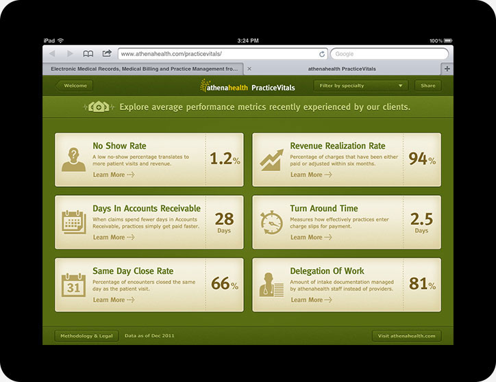Click the Turn Around Time heading
This screenshot has width=496, height=382.
coord(324,208)
